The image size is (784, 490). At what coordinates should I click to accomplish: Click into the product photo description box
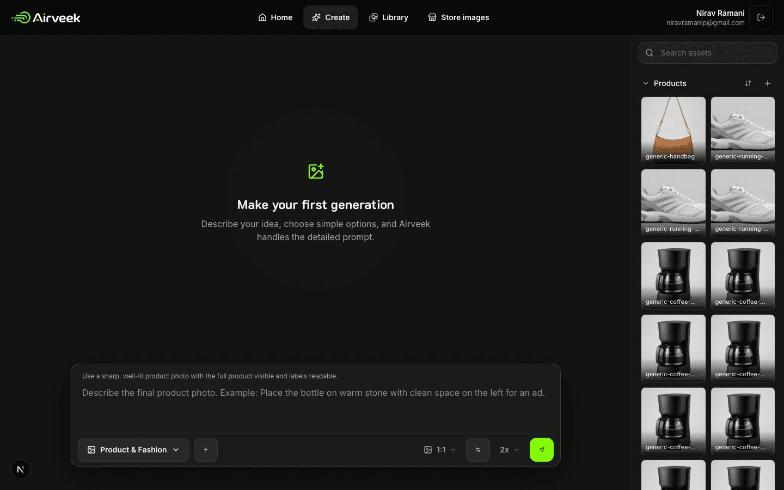tap(316, 406)
